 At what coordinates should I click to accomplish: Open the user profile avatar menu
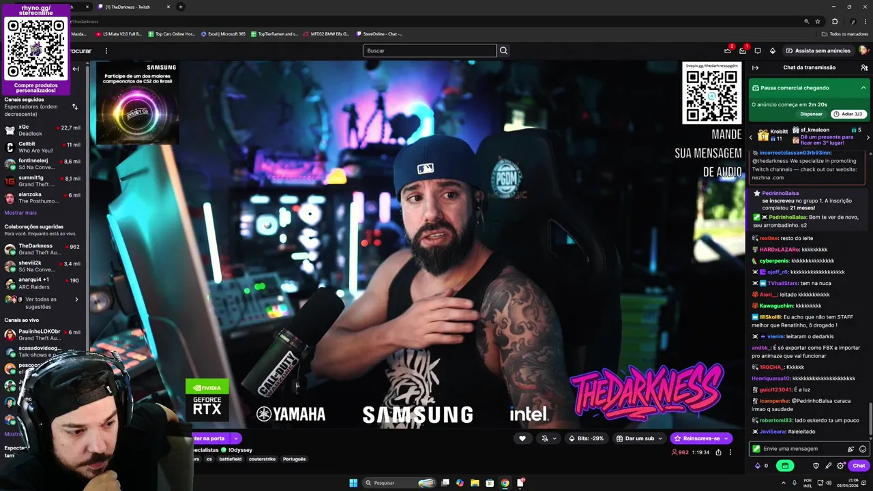863,50
